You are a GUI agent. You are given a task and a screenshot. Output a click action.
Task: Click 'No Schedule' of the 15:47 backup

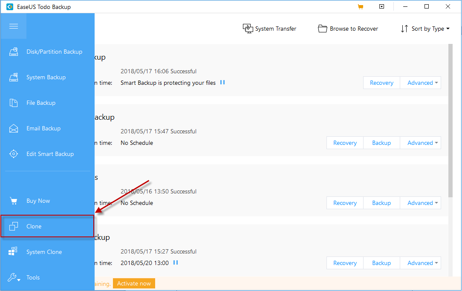click(137, 143)
